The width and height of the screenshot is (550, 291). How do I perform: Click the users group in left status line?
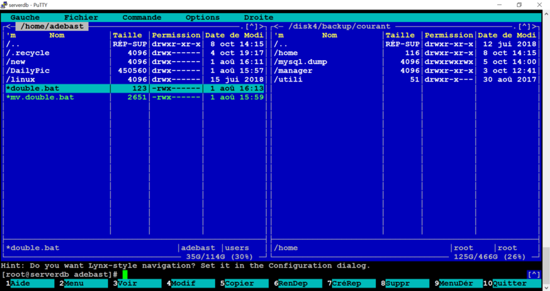(236, 248)
